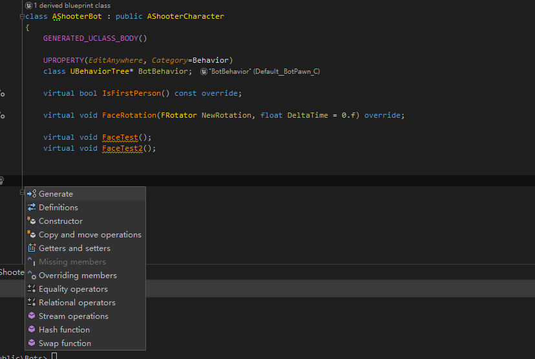Screen dimensions: 535x359
Task: Click the Stream operations cube icon
Action: pyautogui.click(x=32, y=316)
